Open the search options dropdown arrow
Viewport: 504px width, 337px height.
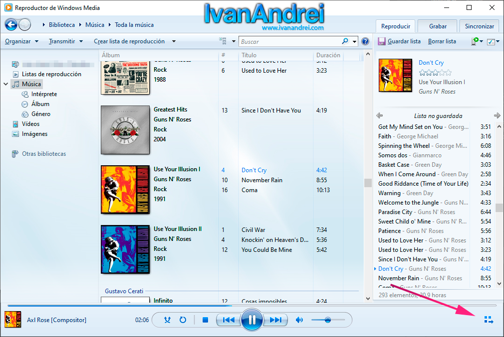coord(354,41)
